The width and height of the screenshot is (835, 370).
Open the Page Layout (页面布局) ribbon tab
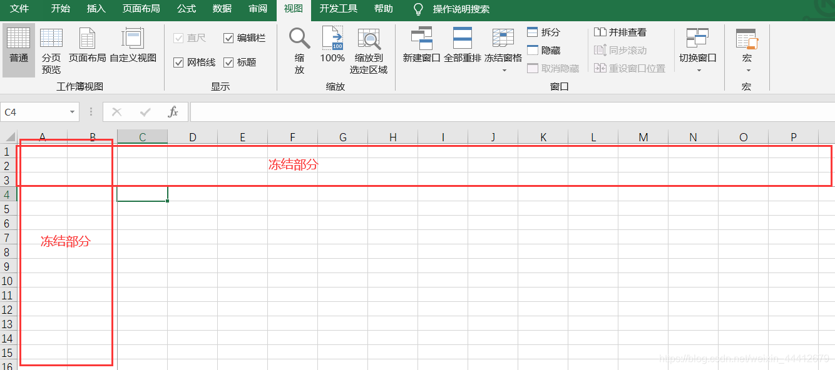(141, 9)
